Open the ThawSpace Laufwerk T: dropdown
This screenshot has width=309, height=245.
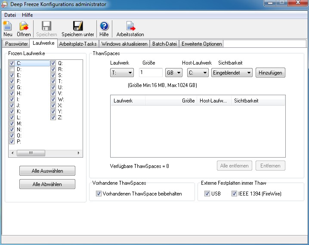(x=122, y=73)
